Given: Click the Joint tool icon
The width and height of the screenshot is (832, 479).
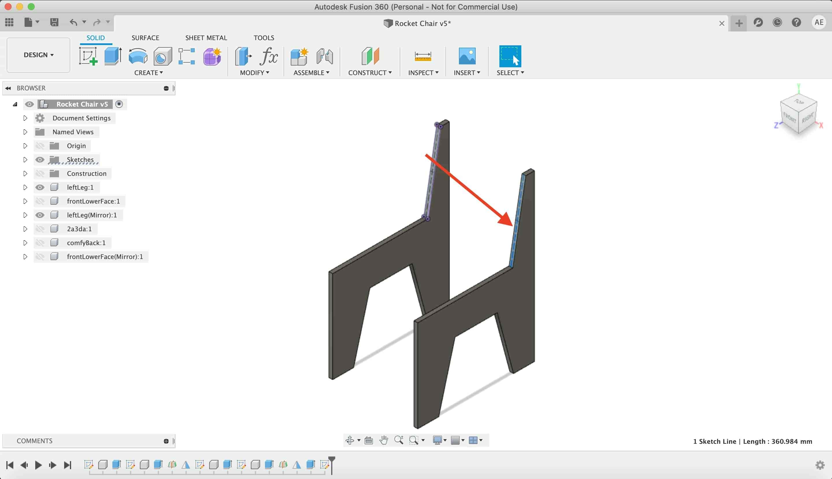Looking at the screenshot, I should (x=325, y=56).
